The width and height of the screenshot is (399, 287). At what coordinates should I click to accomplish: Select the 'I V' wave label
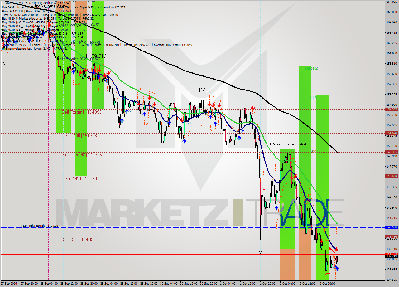click(202, 90)
